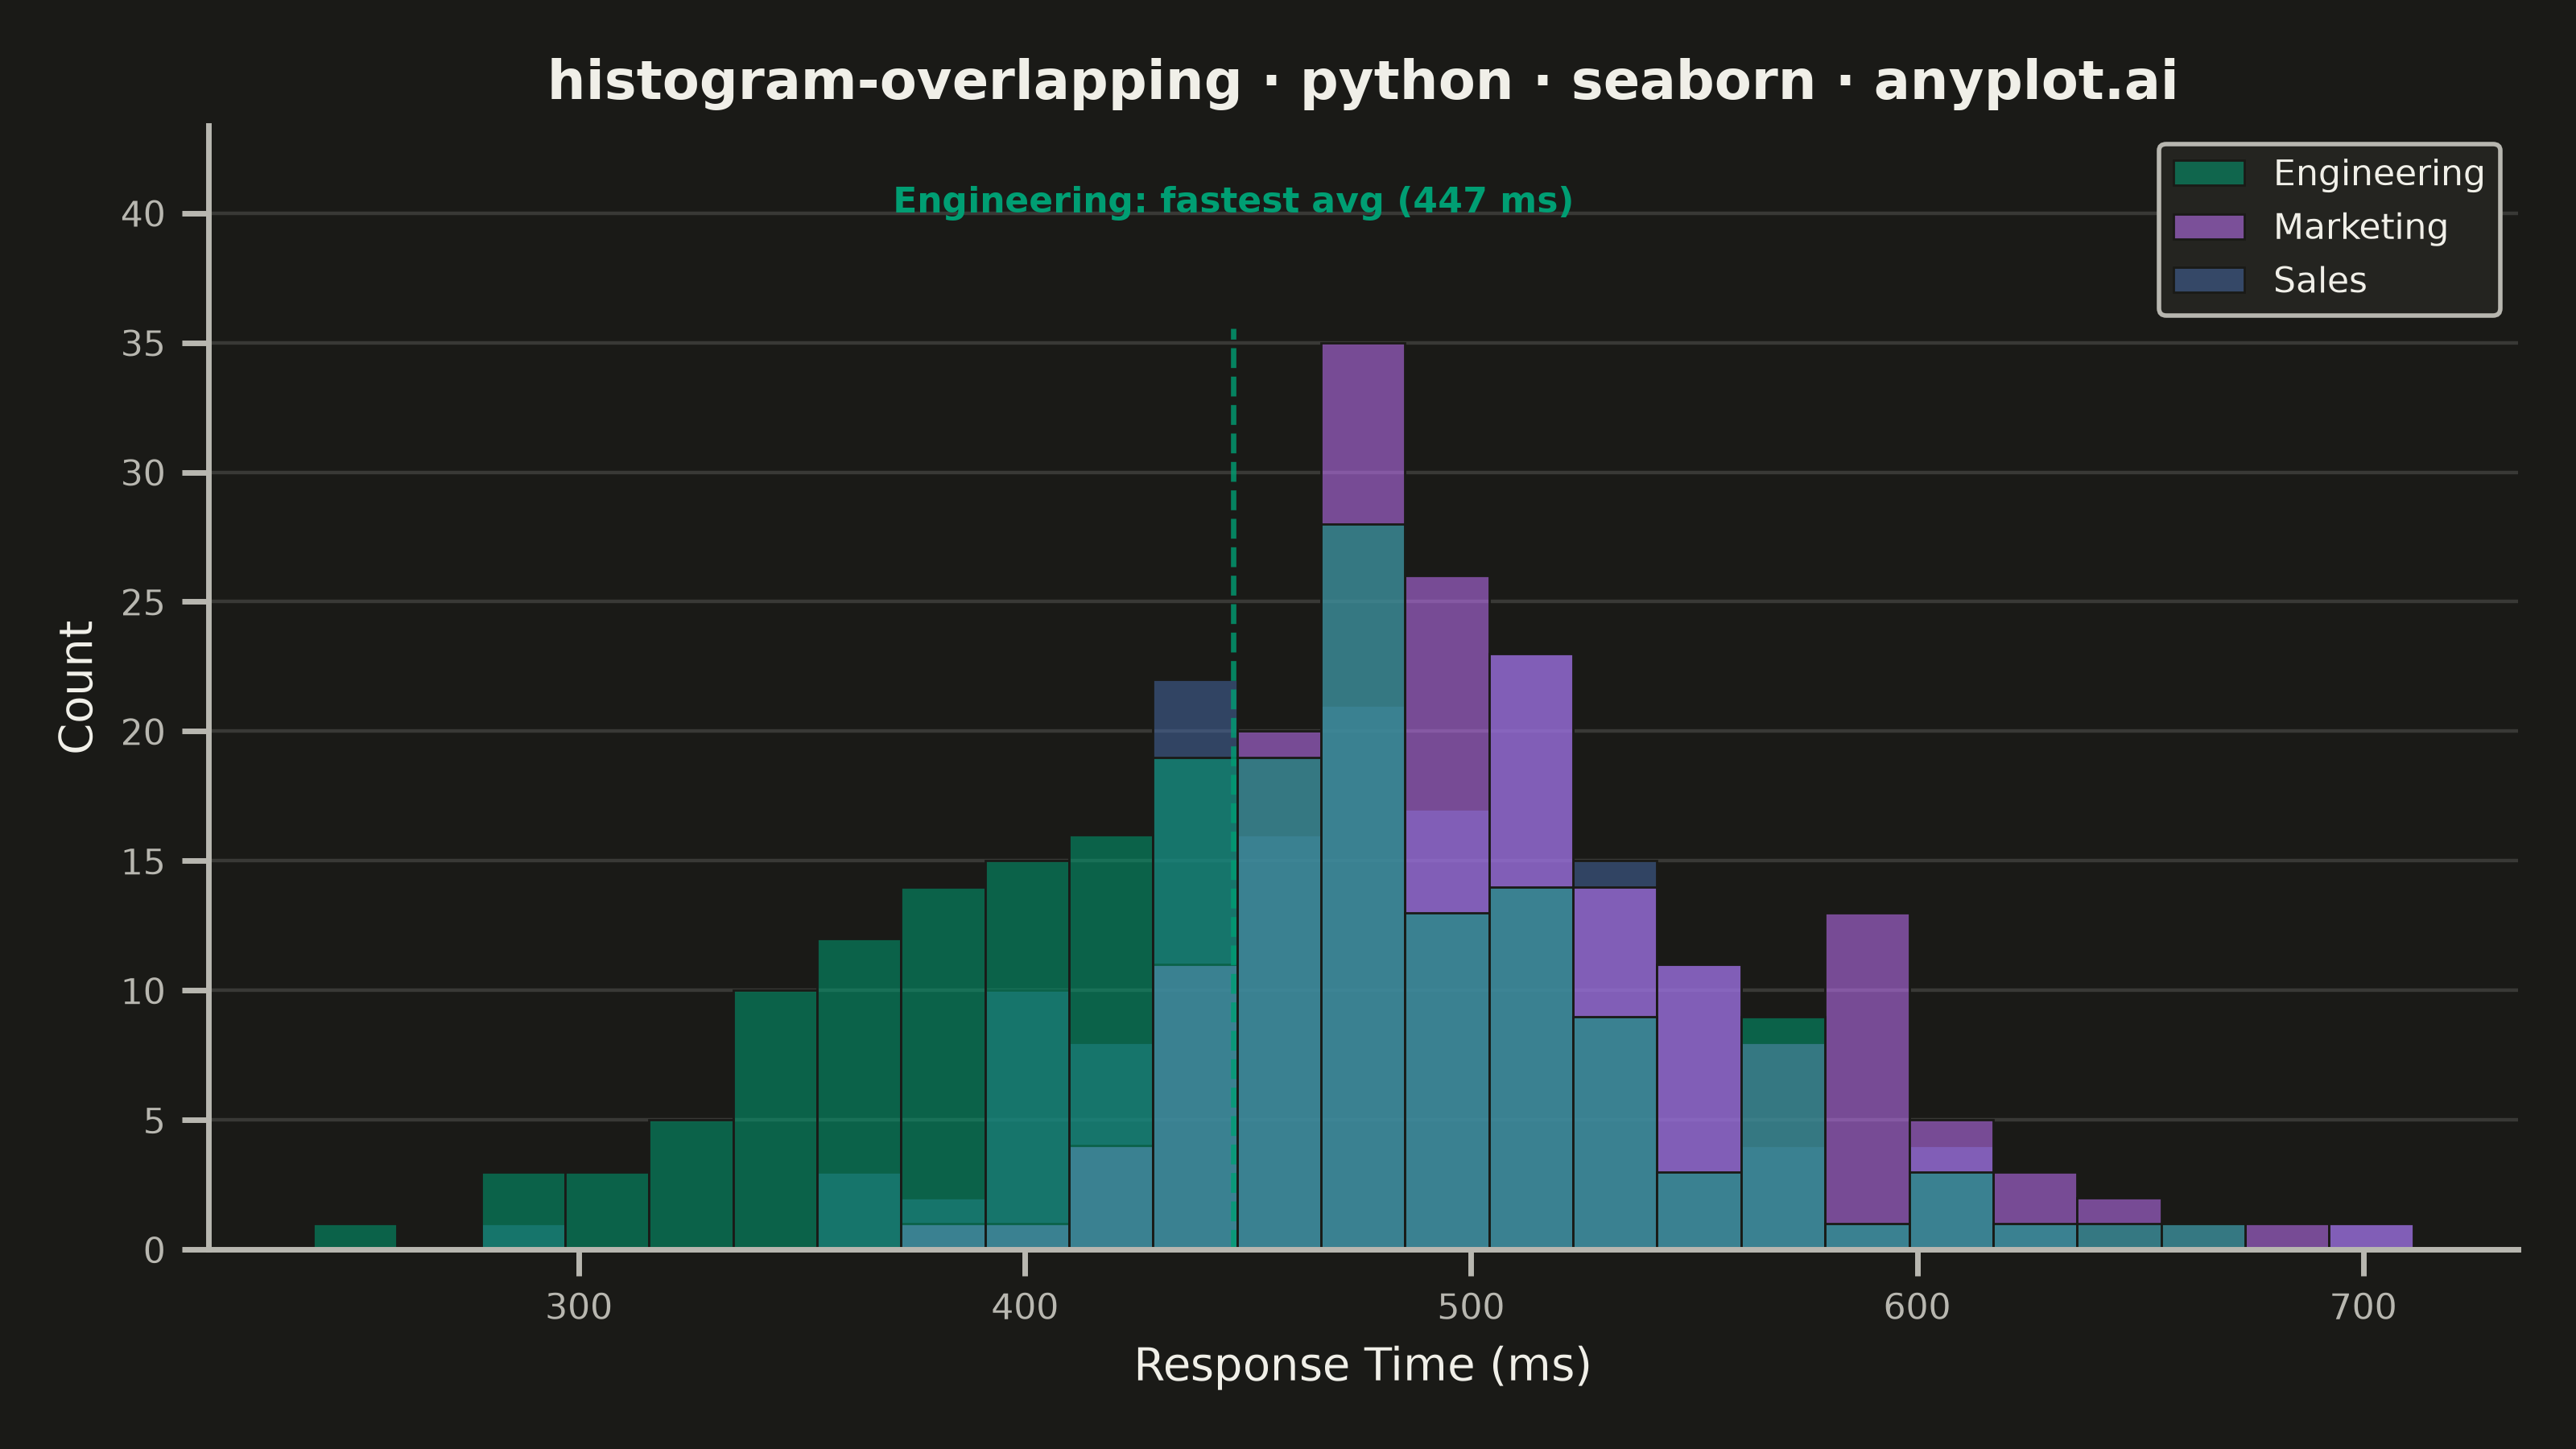Select the Engineering legend label
The width and height of the screenshot is (2576, 1449).
(2378, 173)
